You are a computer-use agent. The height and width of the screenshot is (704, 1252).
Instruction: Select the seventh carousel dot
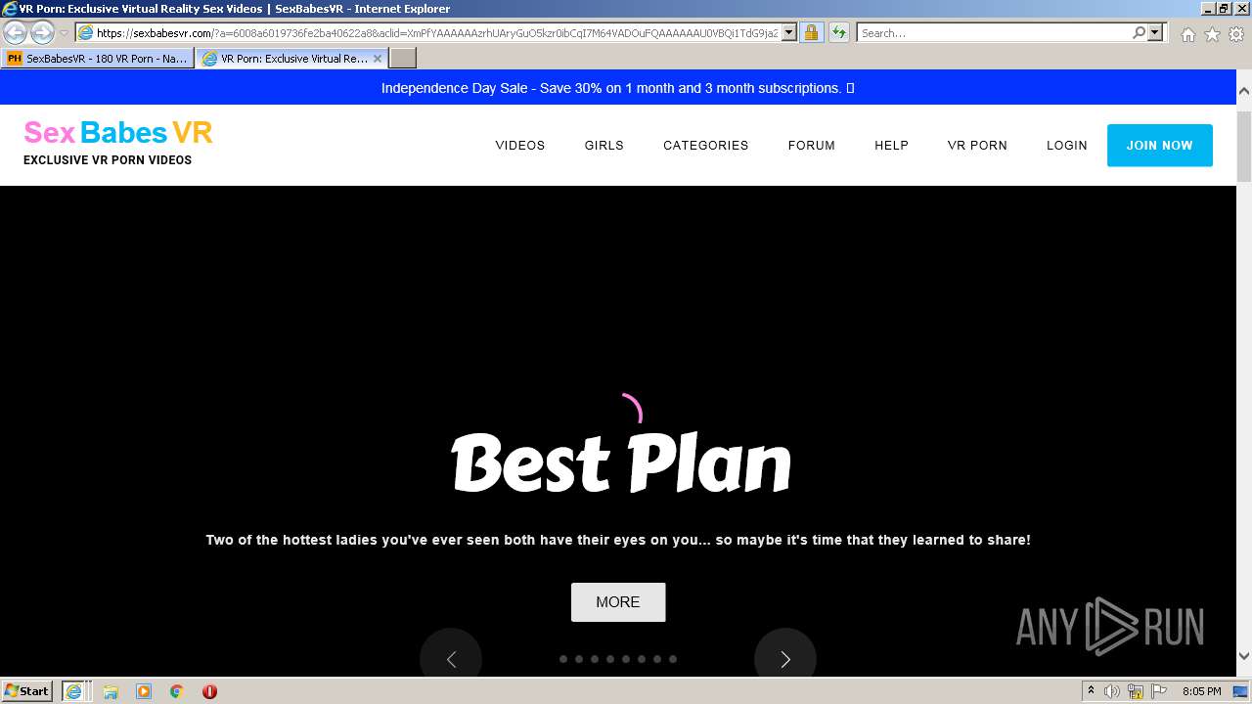pyautogui.click(x=657, y=659)
